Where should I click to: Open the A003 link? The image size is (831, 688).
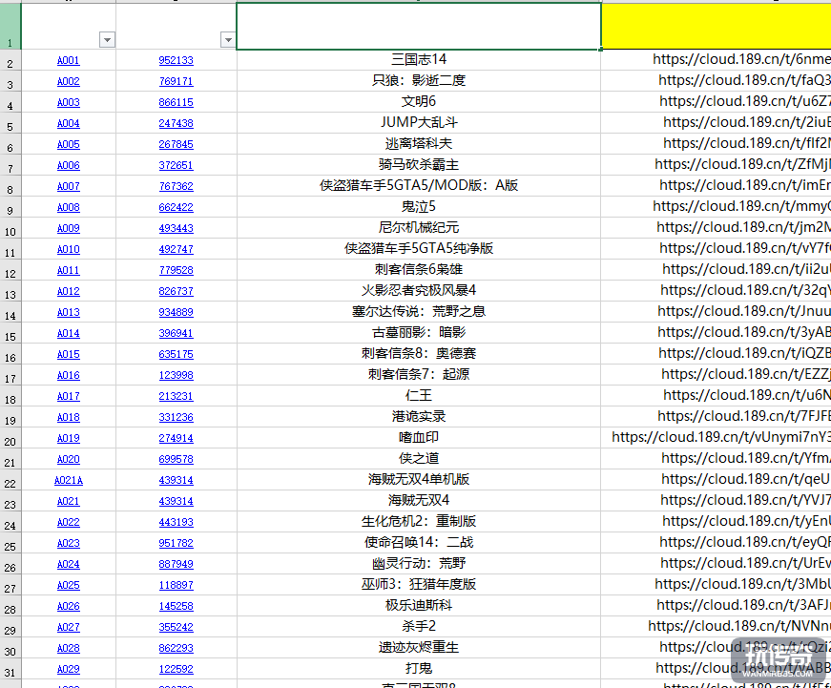click(x=69, y=102)
